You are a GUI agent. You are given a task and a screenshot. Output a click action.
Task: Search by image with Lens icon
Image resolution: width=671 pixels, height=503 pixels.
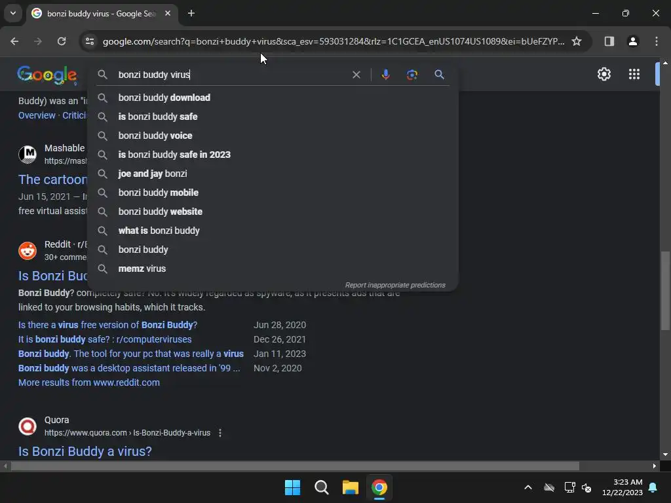tap(412, 75)
